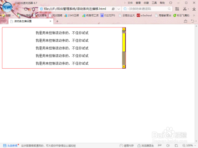198x148 pixels.
Task: Click the refresh icon beside the address bar
Action: tap(26, 9)
